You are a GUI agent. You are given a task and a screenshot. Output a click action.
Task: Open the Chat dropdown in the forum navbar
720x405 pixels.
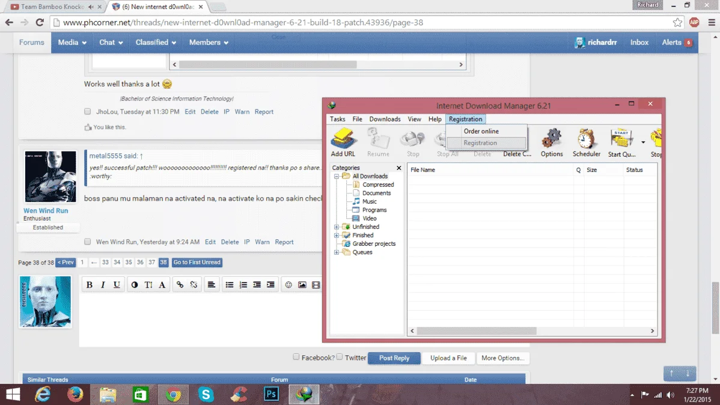click(x=111, y=42)
